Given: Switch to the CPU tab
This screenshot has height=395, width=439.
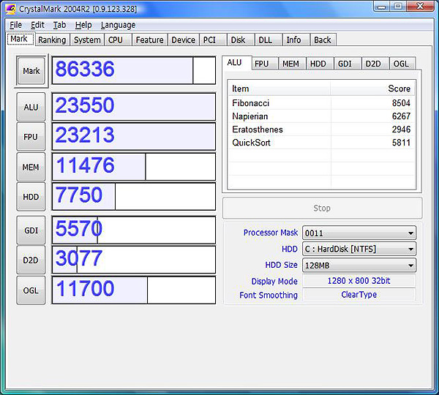Looking at the screenshot, I should [x=118, y=39].
